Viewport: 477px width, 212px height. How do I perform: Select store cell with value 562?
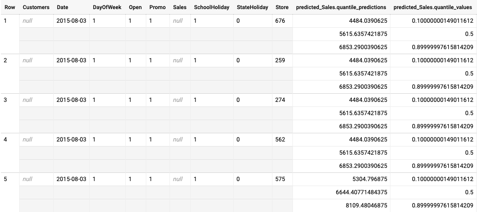tap(280, 140)
